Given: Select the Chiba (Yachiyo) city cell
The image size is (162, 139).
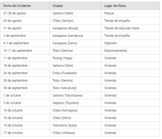Looking at the screenshot, I should click(76, 21).
